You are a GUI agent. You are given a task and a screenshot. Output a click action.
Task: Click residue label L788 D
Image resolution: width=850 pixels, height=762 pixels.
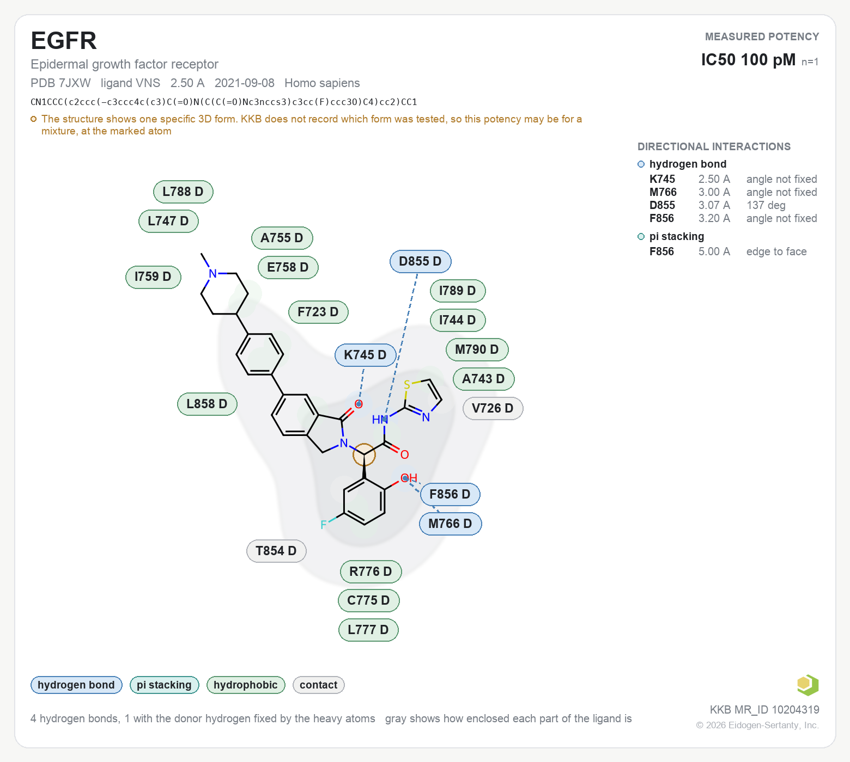[183, 192]
